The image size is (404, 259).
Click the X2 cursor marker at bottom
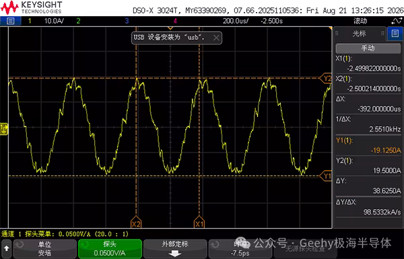(x=136, y=223)
